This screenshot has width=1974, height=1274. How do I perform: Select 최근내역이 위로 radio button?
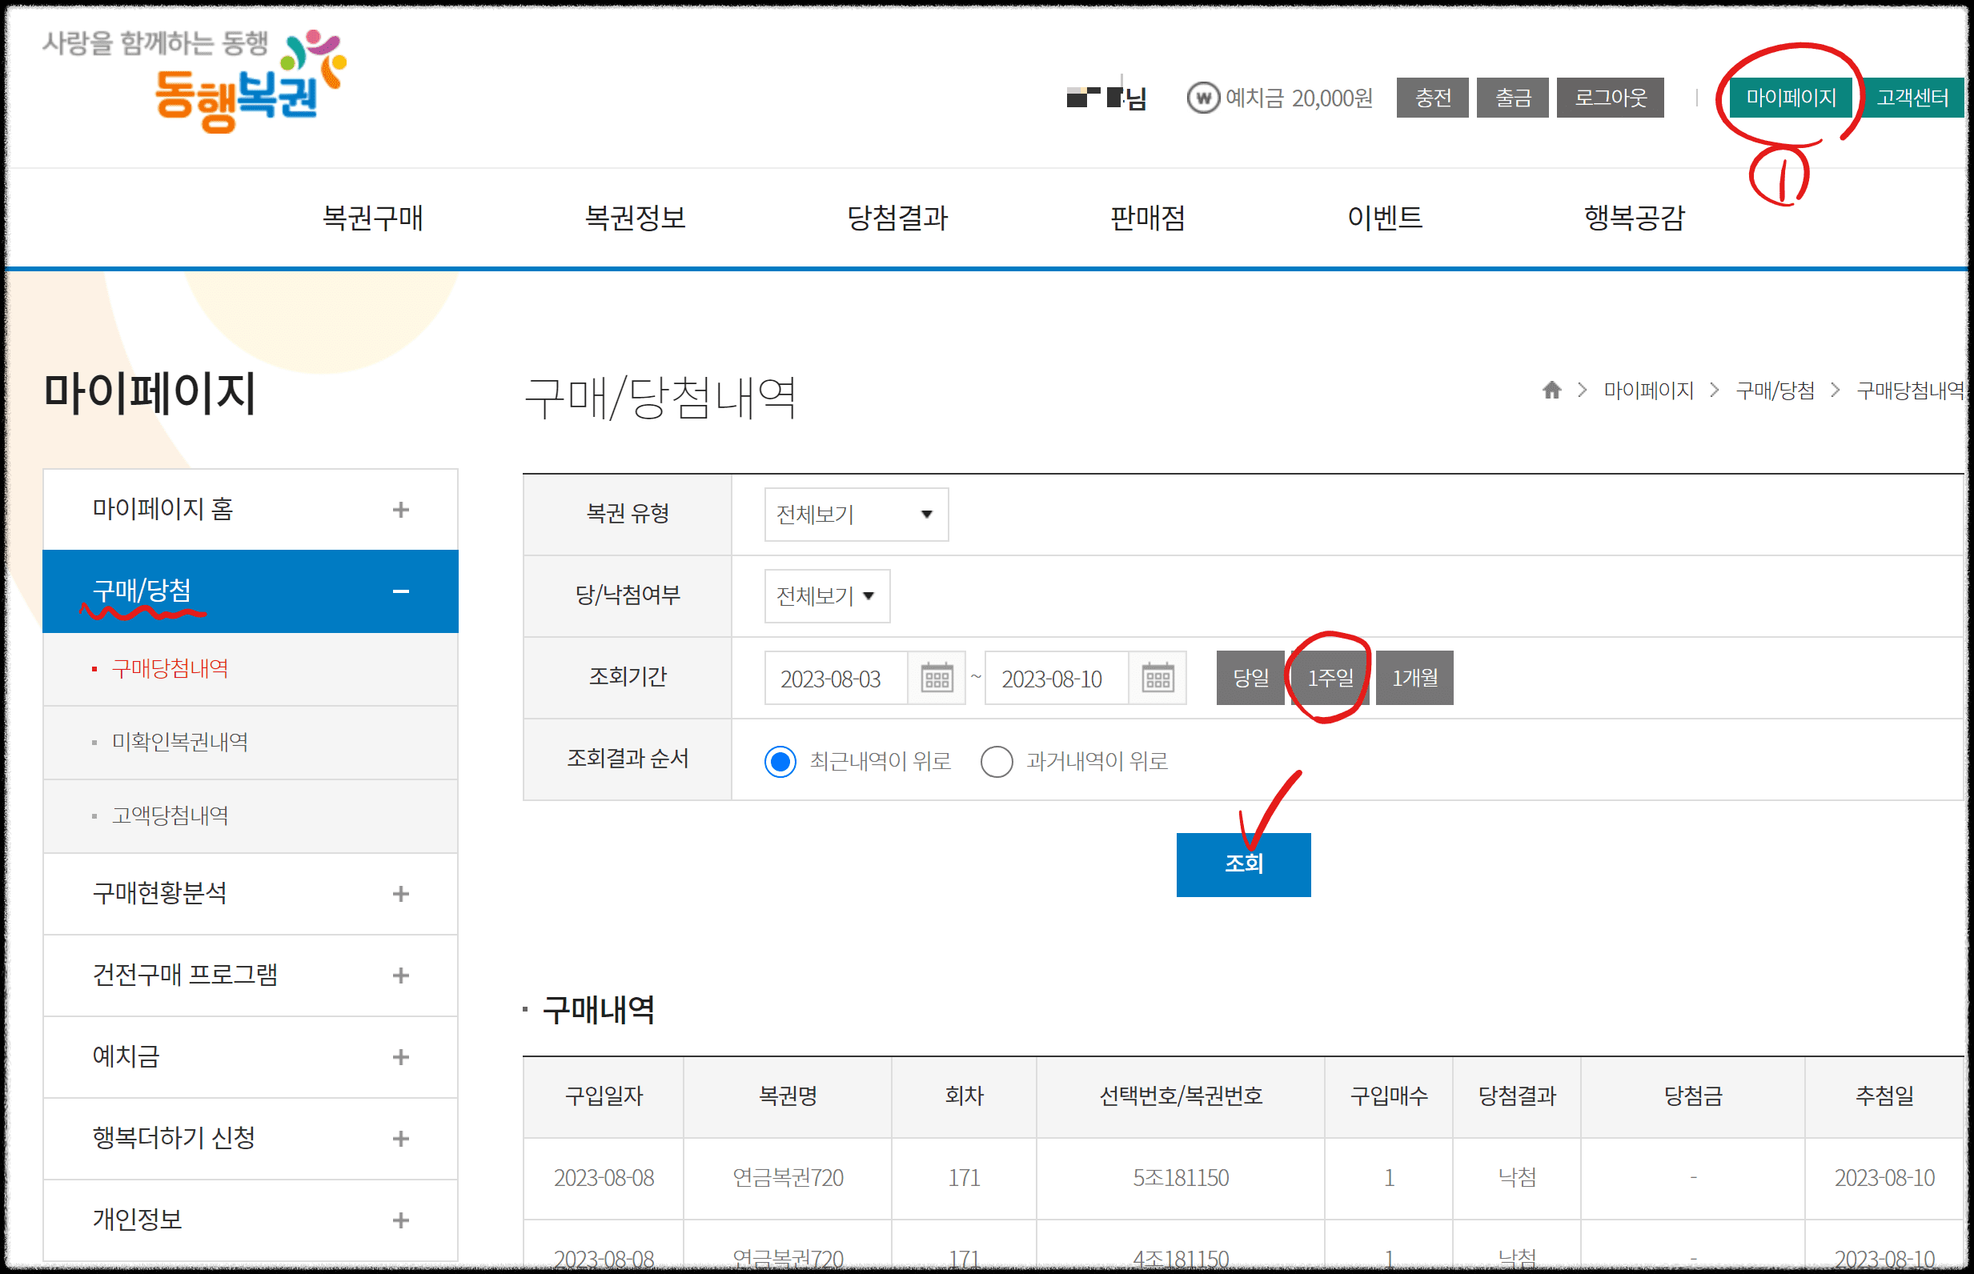click(x=780, y=761)
